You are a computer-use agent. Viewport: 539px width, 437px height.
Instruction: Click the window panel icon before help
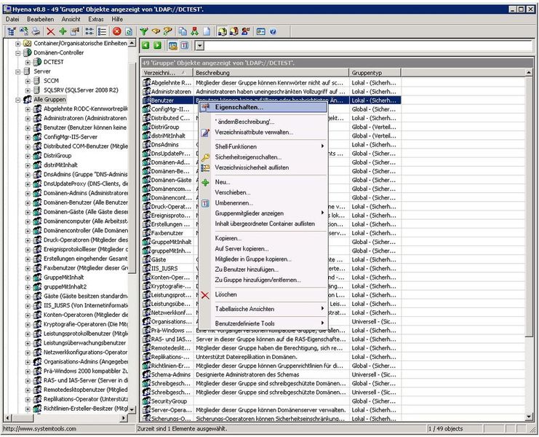[x=261, y=31]
